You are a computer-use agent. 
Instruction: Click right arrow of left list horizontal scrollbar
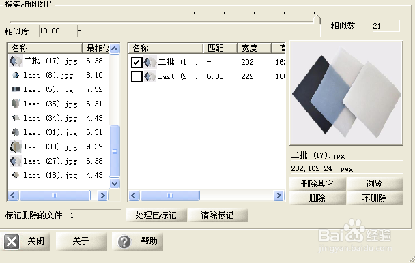click(x=102, y=196)
